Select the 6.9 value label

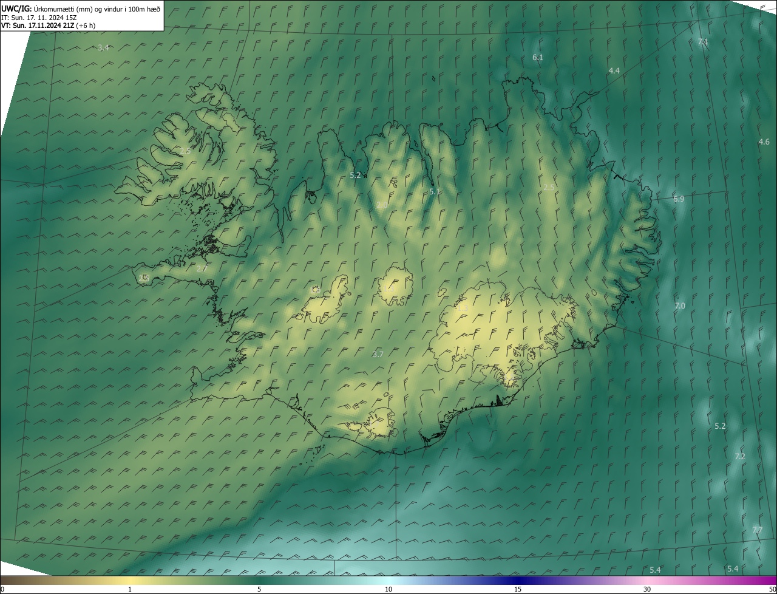coord(679,199)
